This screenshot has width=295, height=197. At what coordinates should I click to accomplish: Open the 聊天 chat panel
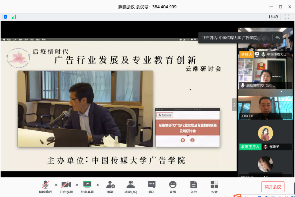click(x=152, y=187)
